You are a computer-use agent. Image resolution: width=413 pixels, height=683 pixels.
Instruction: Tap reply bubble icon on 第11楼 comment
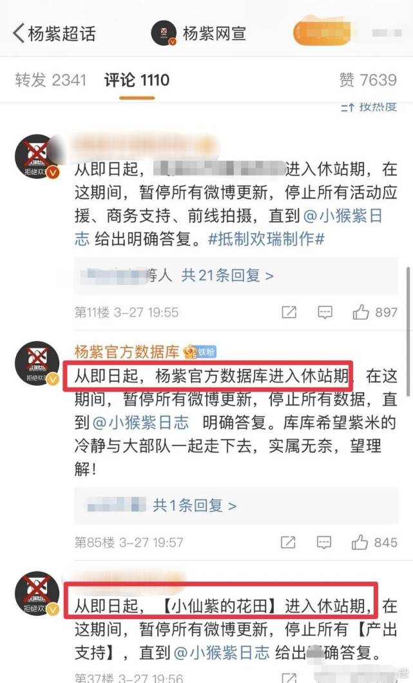click(325, 312)
